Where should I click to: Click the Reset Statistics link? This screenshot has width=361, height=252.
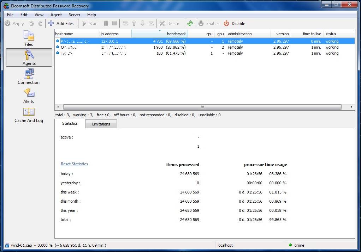(75, 164)
